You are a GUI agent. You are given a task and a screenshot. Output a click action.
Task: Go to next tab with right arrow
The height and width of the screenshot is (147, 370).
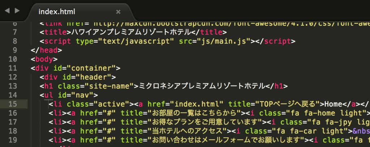17,10
